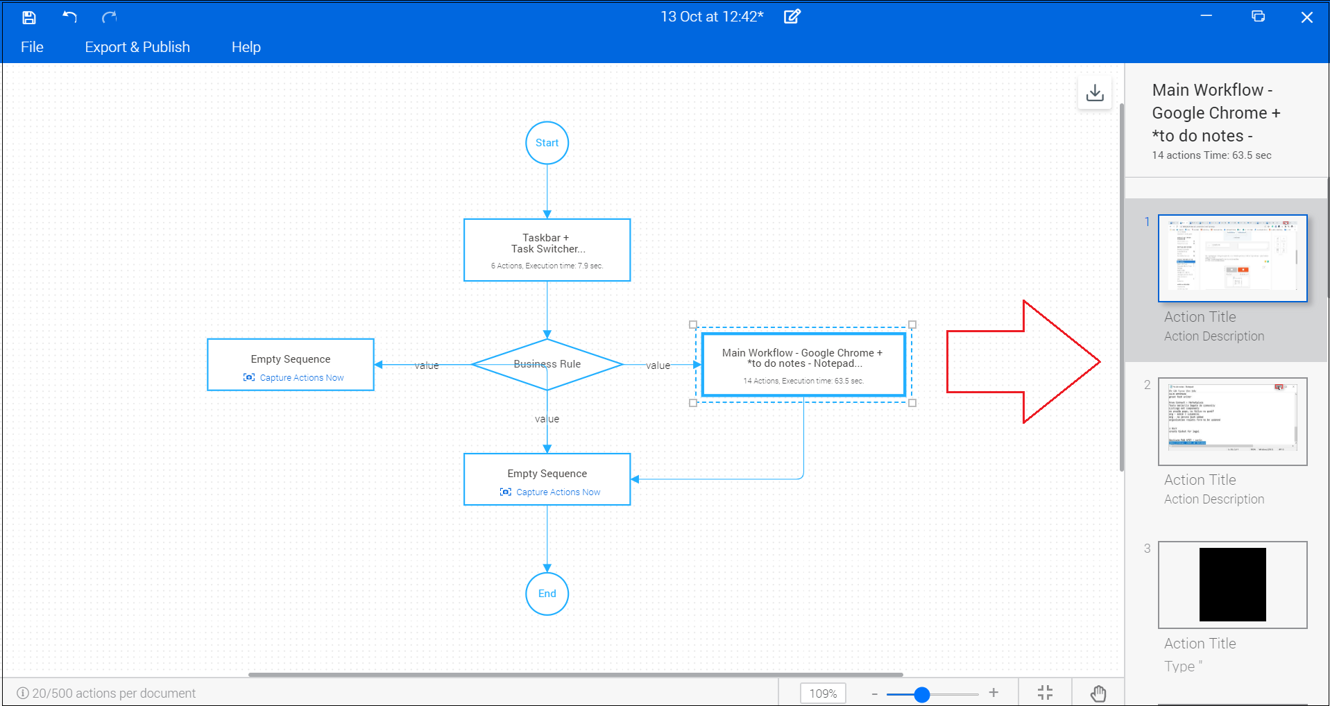Image resolution: width=1330 pixels, height=706 pixels.
Task: Click the Main Workflow panel heading
Action: click(1216, 113)
